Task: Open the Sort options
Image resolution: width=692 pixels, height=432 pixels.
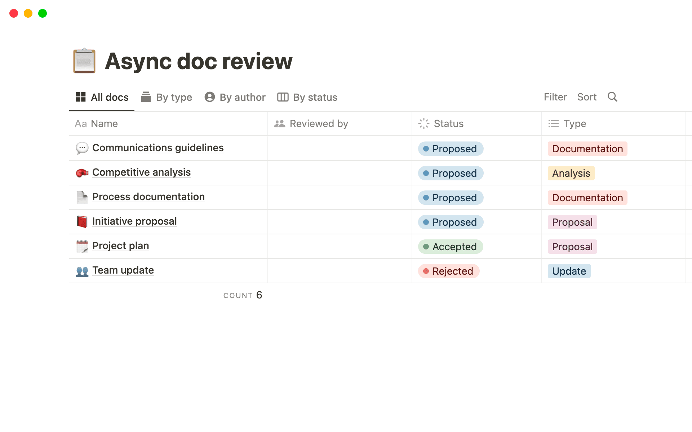Action: (x=587, y=97)
